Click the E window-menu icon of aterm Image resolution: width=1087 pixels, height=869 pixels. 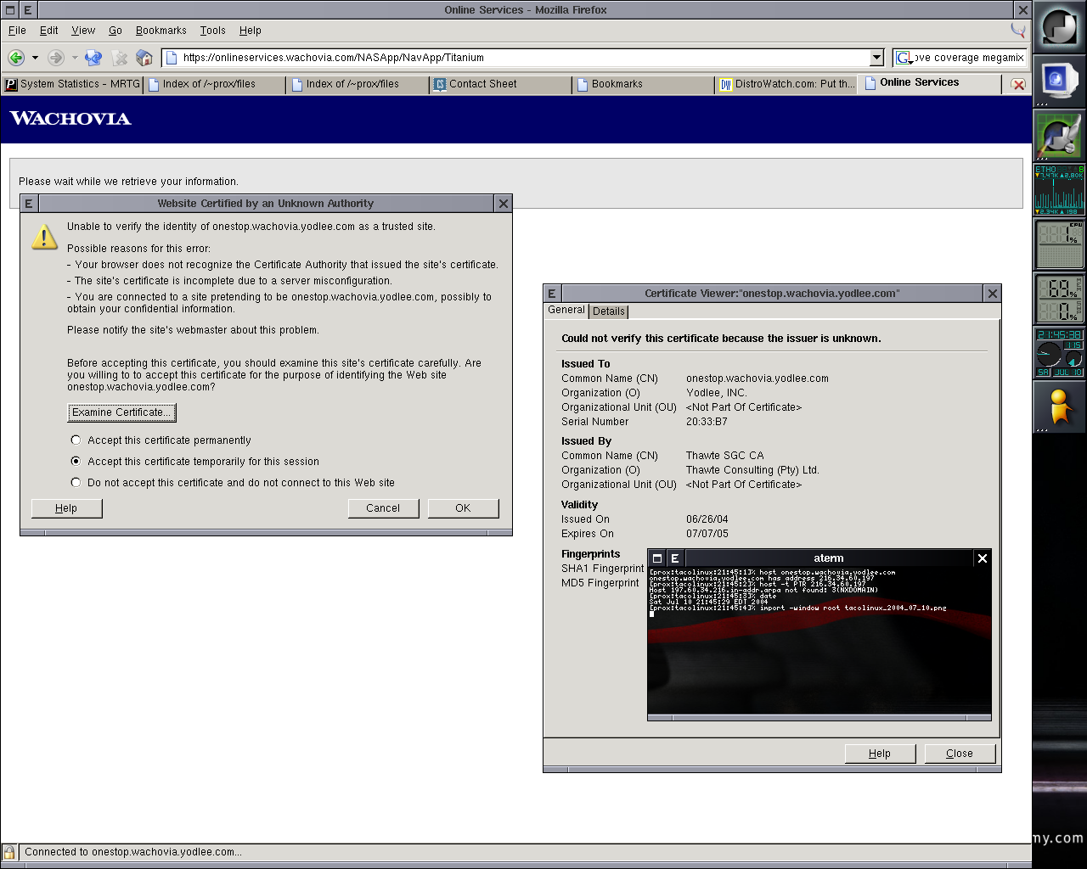tap(675, 558)
